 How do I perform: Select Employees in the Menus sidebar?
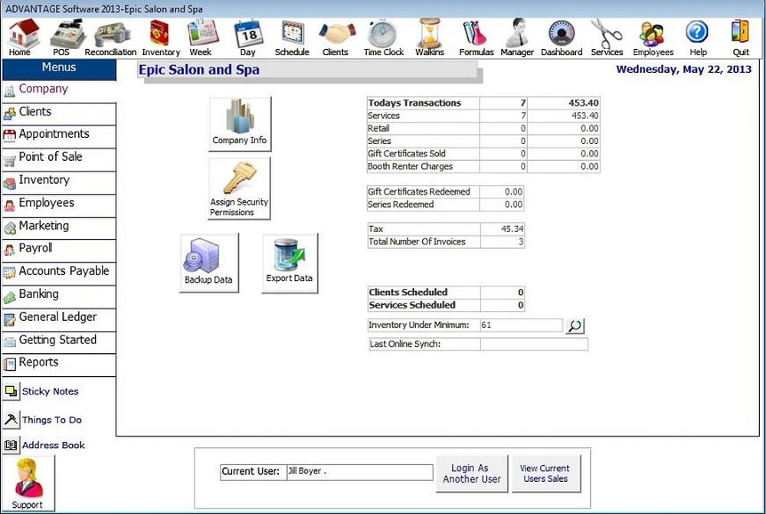59,205
